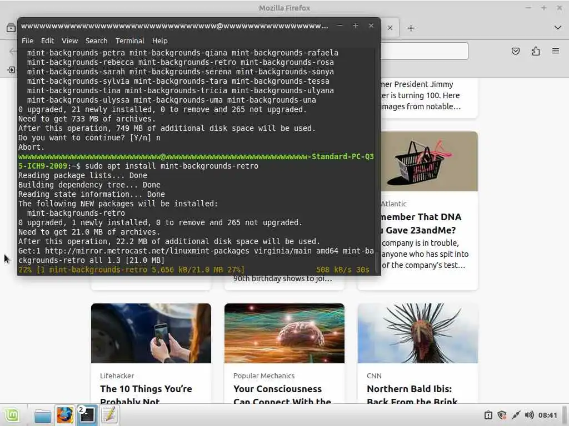Expand the Firefox list all tabs chevron
Image resolution: width=569 pixels, height=426 pixels.
point(558,28)
